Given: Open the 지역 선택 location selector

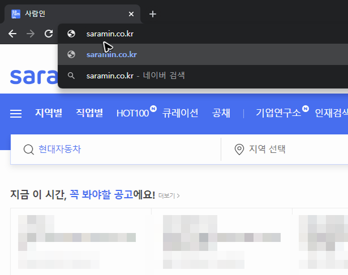Looking at the screenshot, I should (x=267, y=149).
